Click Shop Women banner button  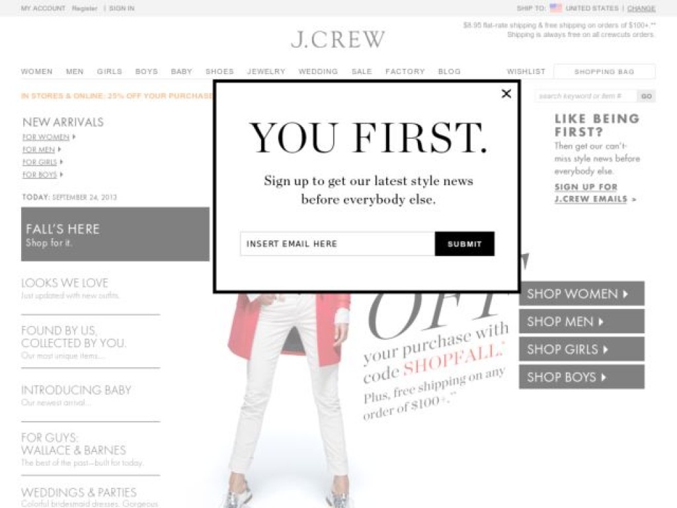pos(582,294)
